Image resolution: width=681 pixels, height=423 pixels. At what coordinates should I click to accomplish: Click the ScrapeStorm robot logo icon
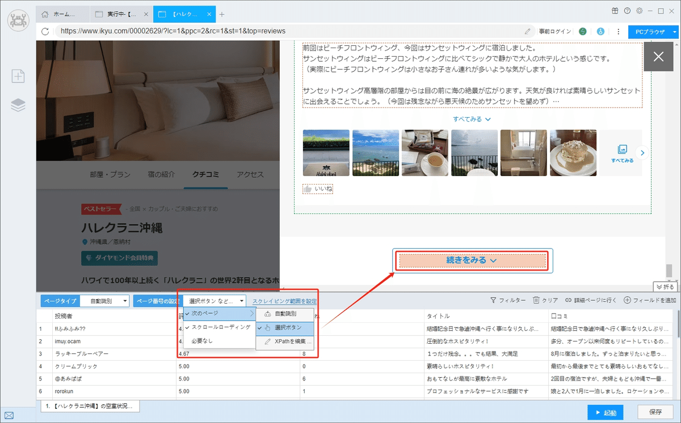click(x=18, y=21)
